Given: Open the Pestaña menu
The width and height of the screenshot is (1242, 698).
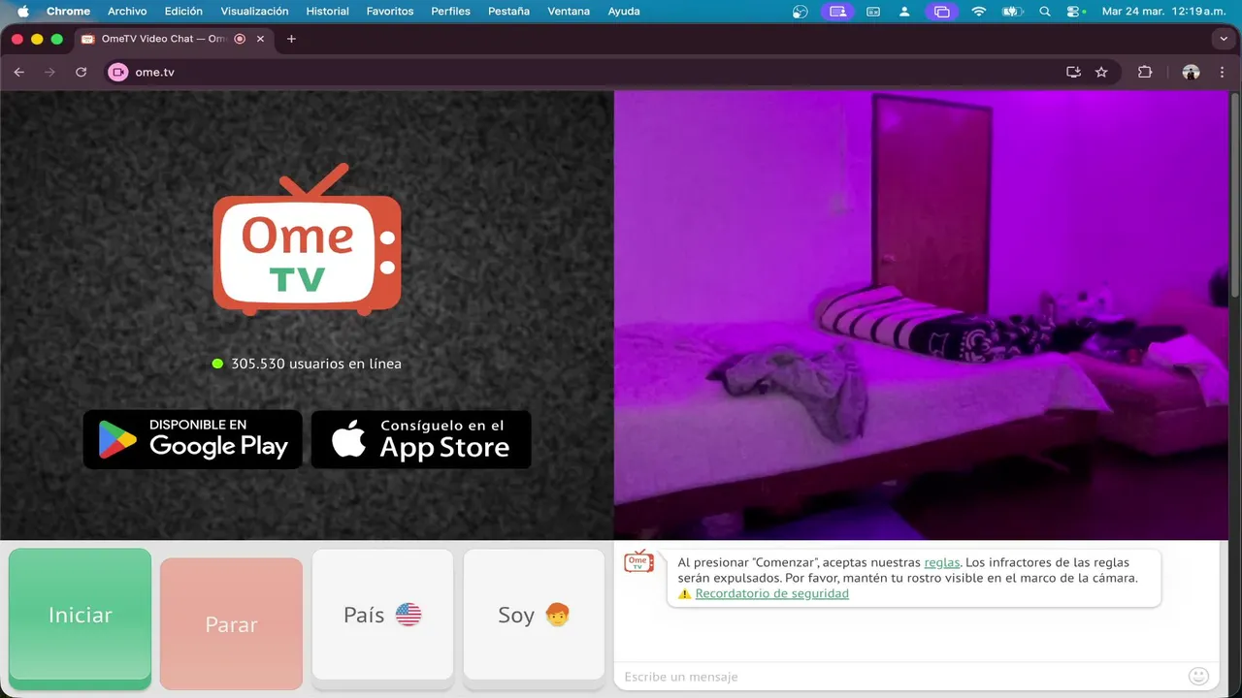Looking at the screenshot, I should pos(508,12).
